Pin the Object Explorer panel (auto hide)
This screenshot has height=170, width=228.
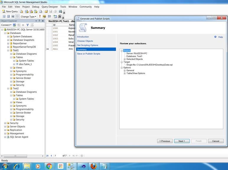[39, 21]
